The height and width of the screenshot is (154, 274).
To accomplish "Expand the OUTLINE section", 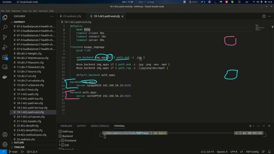I will pos(19,142).
